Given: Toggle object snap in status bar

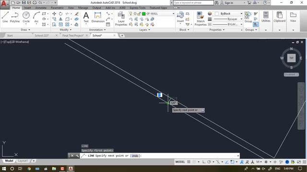Looking at the screenshot, I should click(232, 162).
